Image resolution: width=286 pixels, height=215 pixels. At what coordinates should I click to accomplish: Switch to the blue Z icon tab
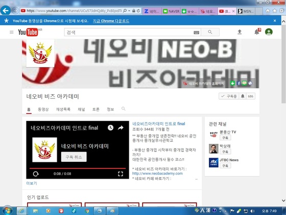click(152, 11)
